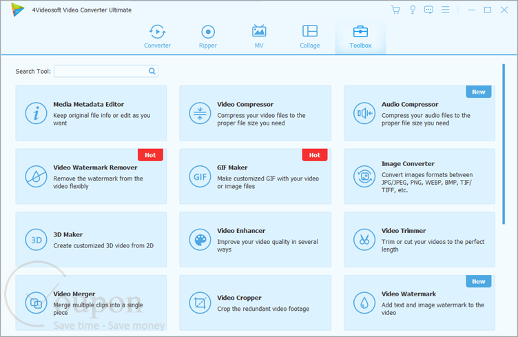Open the MV tab
The width and height of the screenshot is (518, 337).
pyautogui.click(x=259, y=37)
